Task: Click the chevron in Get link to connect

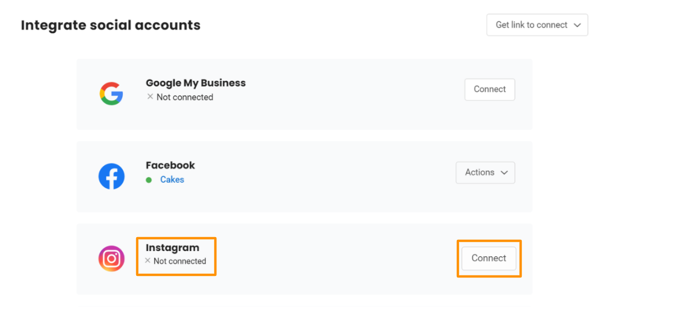Action: pos(578,25)
